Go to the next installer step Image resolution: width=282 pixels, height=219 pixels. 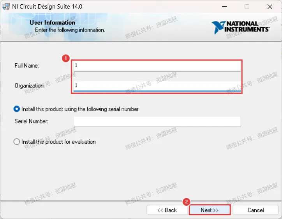pos(210,210)
